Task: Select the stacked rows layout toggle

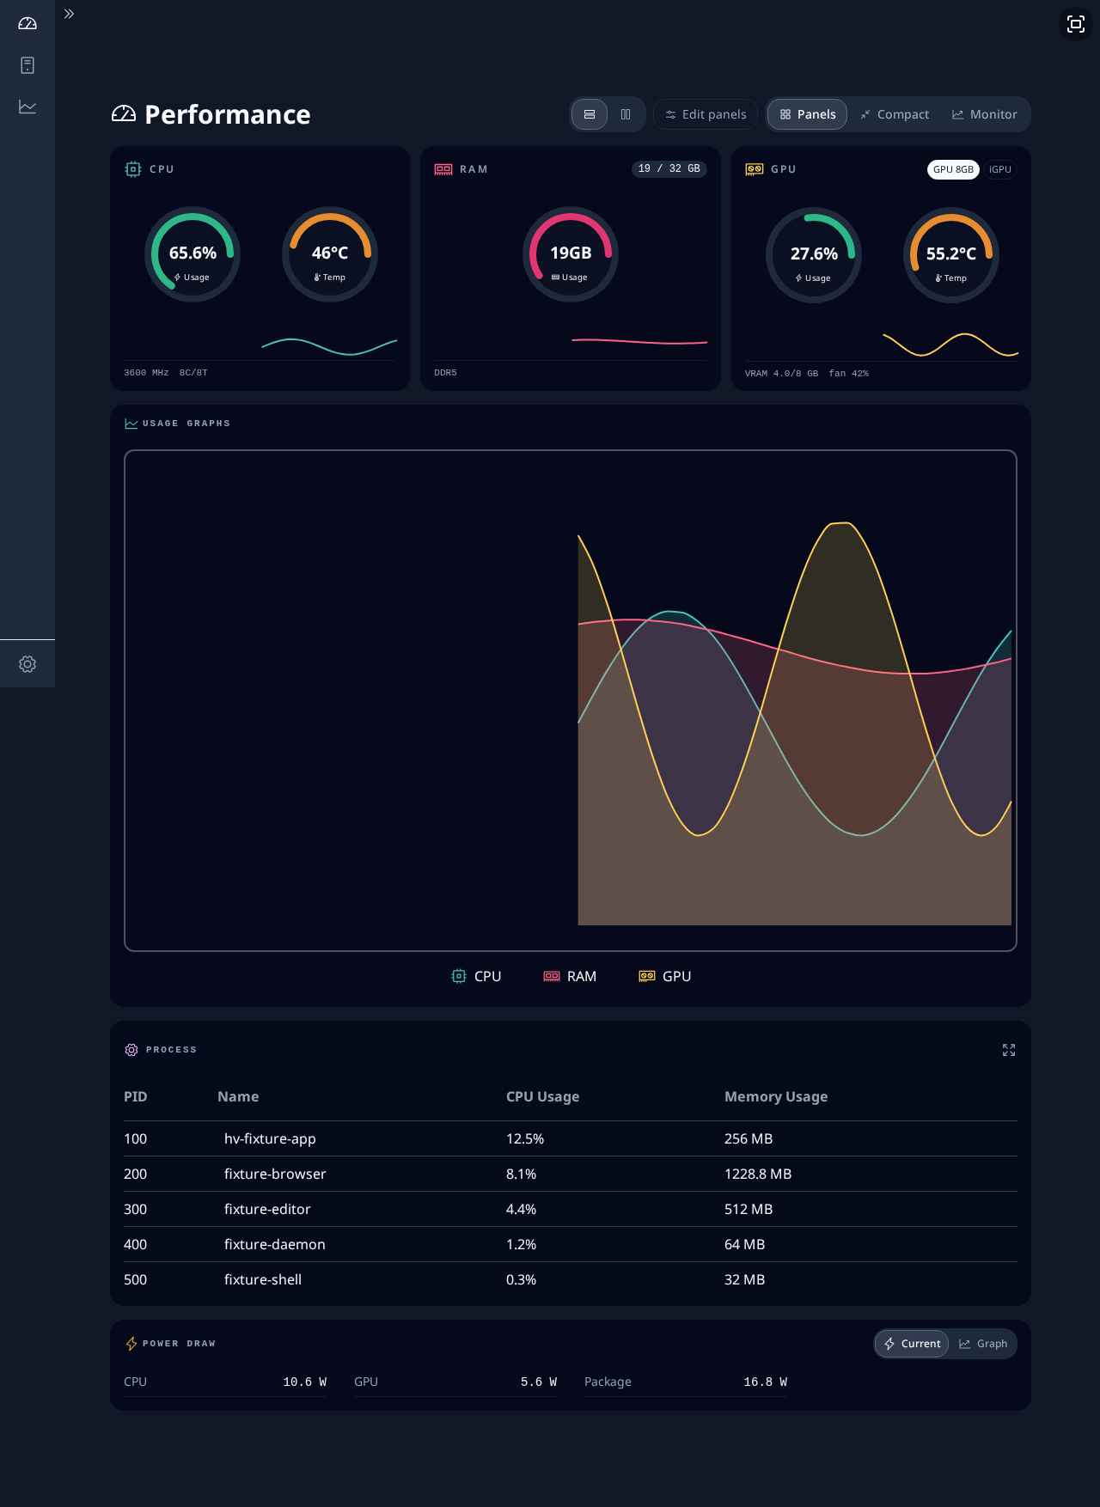Action: pyautogui.click(x=590, y=114)
